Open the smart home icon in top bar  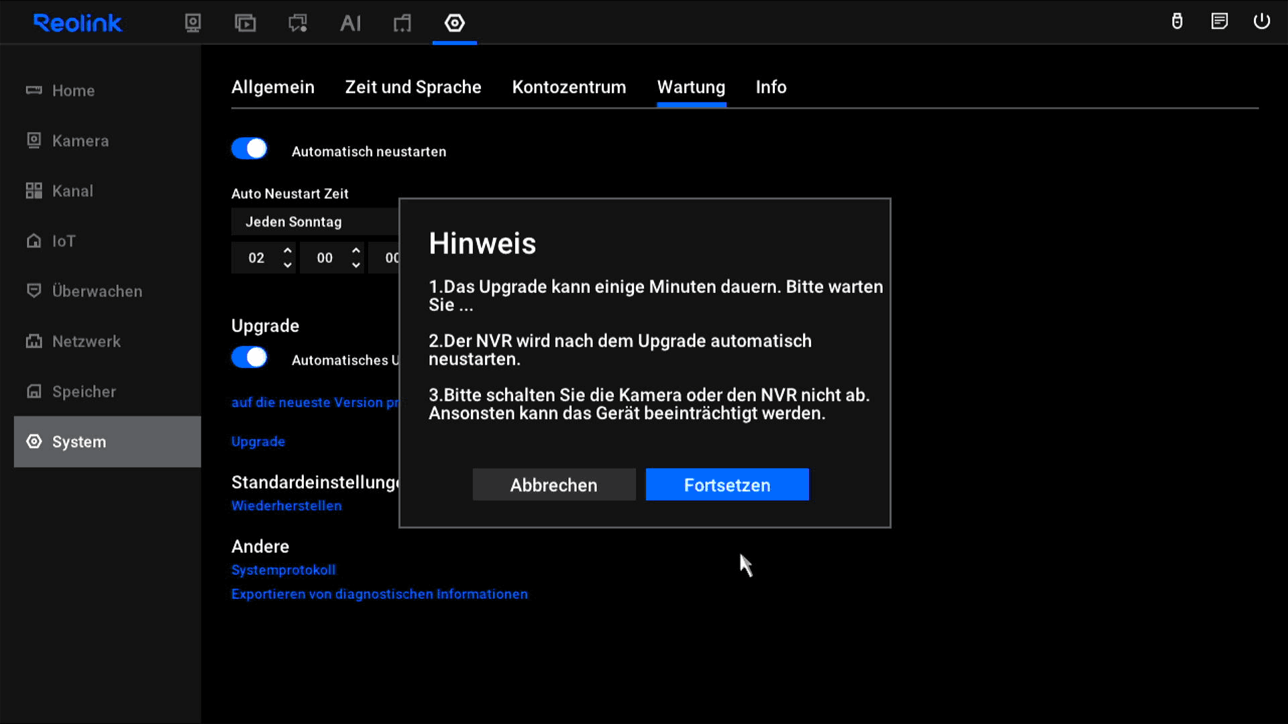point(402,23)
